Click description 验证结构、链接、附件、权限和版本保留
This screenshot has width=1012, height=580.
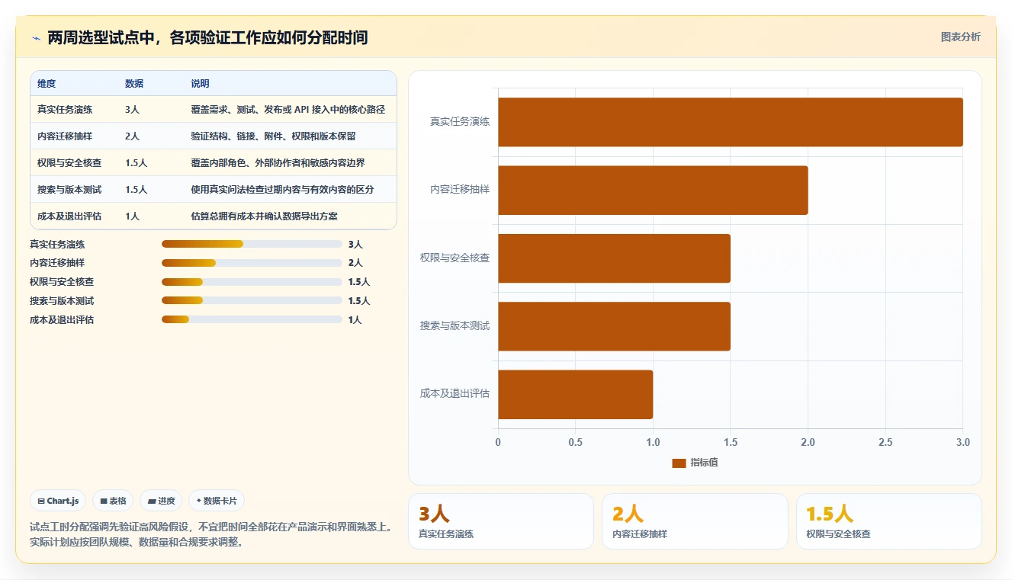tap(273, 136)
